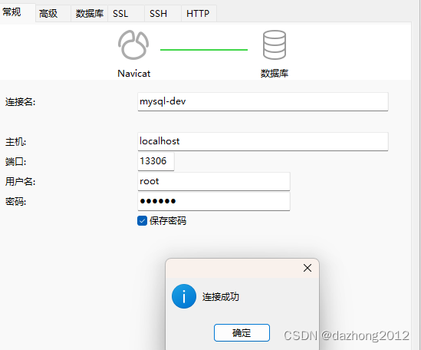Edit the 主机 field localhost

click(x=263, y=141)
